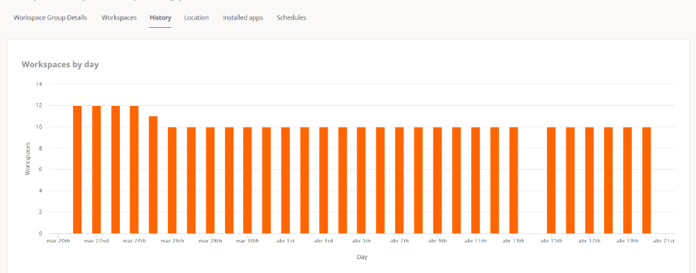Image resolution: width=696 pixels, height=273 pixels.
Task: Switch to the Workspaces tab
Action: point(119,17)
